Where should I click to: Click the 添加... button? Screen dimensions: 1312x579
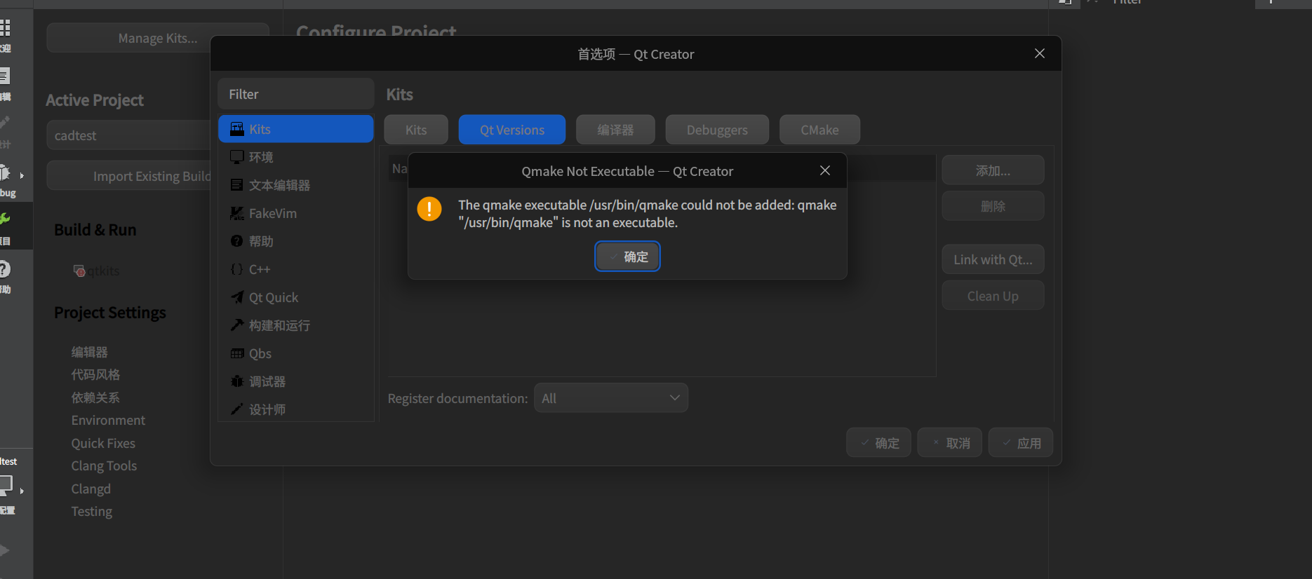[993, 170]
